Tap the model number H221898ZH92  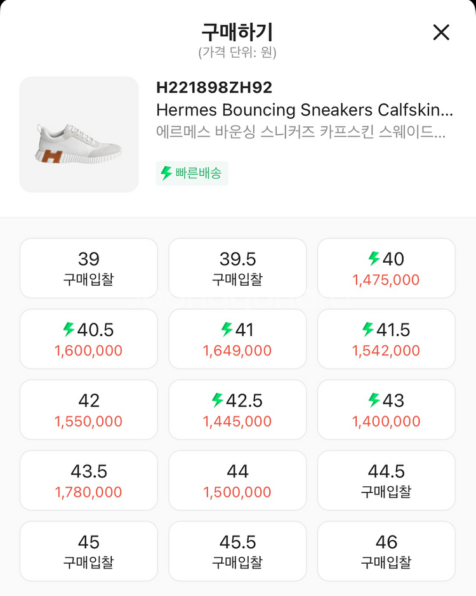point(214,88)
